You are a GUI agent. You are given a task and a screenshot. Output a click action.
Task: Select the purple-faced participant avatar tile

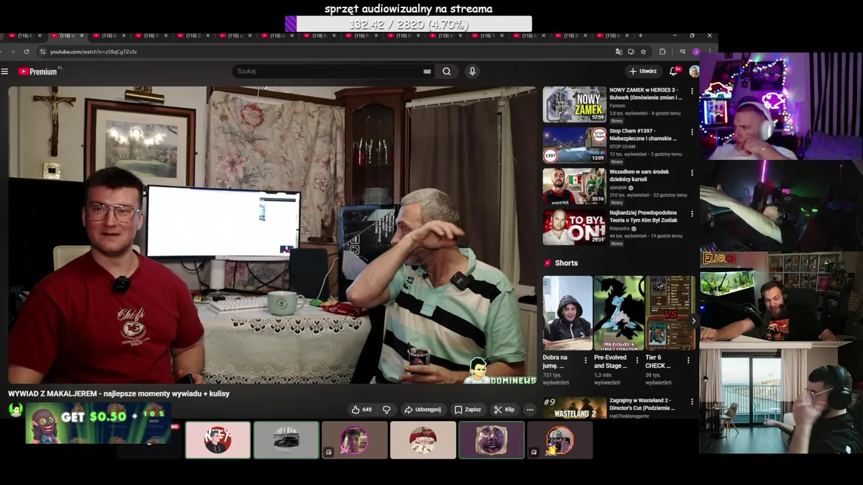492,441
